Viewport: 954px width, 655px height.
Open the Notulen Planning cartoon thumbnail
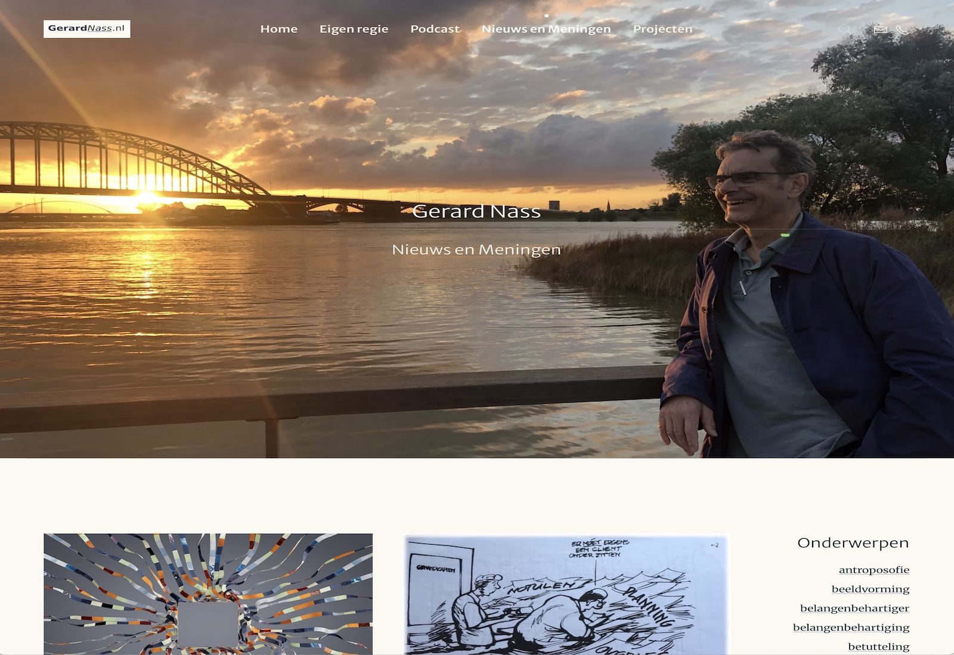(x=565, y=594)
